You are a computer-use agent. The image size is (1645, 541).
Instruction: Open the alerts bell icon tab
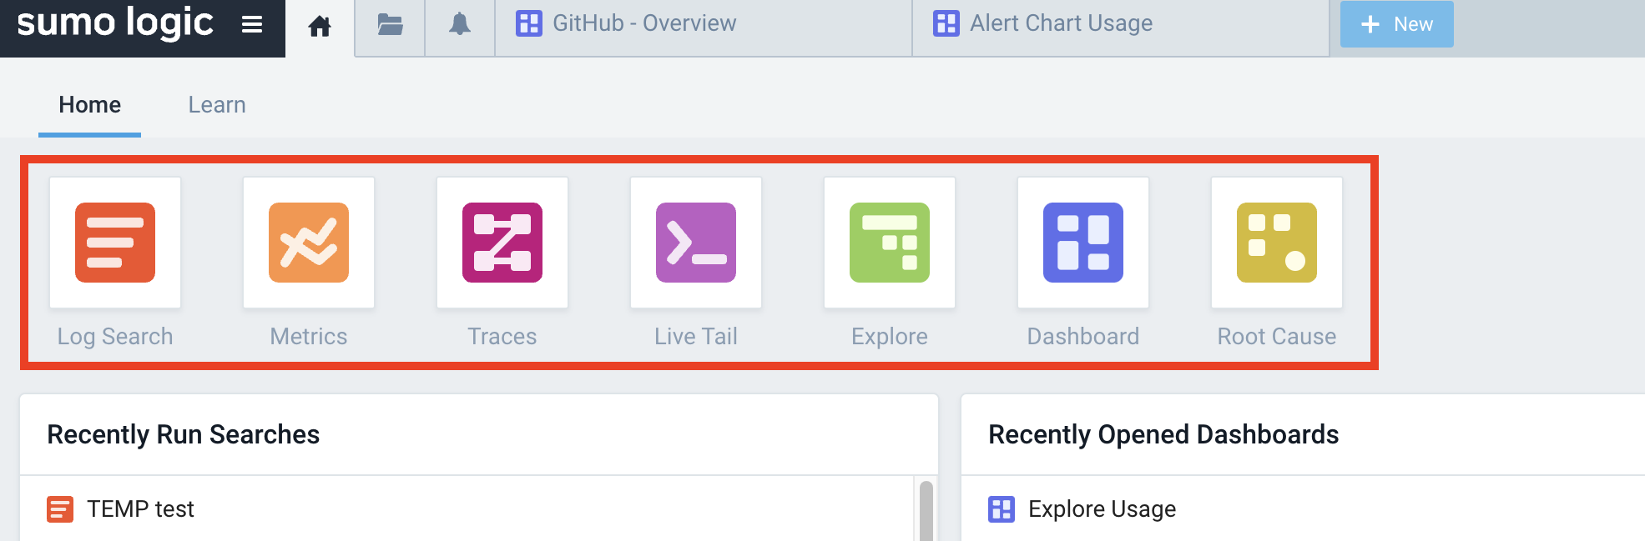(460, 25)
